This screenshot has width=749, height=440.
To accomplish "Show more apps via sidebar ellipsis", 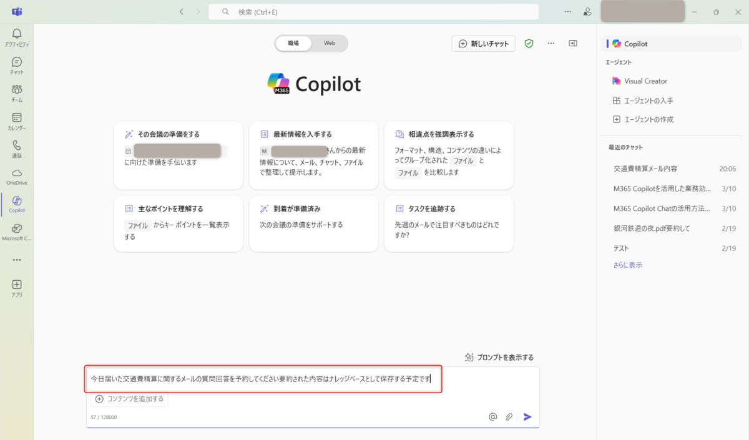I will coord(17,260).
